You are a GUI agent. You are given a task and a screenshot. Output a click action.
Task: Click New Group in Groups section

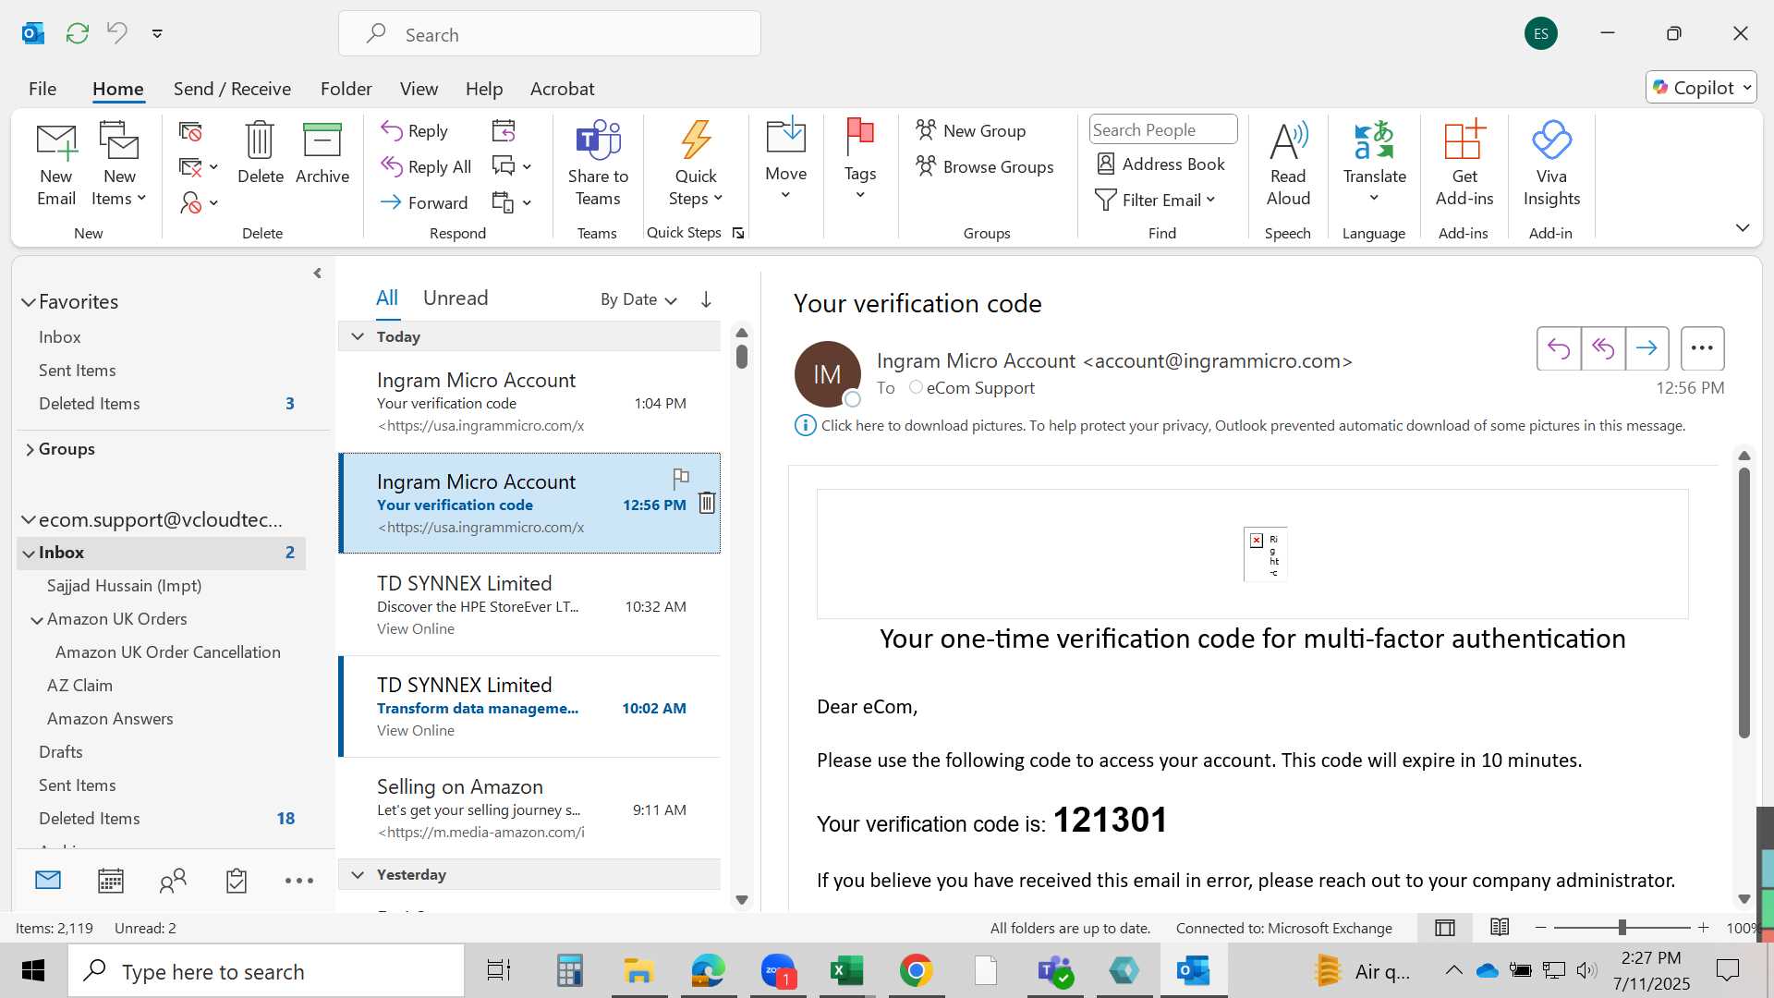click(970, 130)
